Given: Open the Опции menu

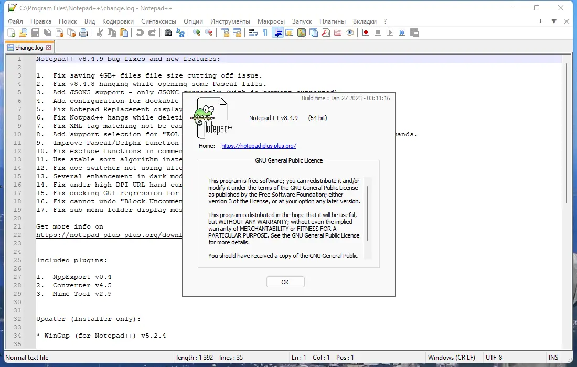Looking at the screenshot, I should coord(193,21).
